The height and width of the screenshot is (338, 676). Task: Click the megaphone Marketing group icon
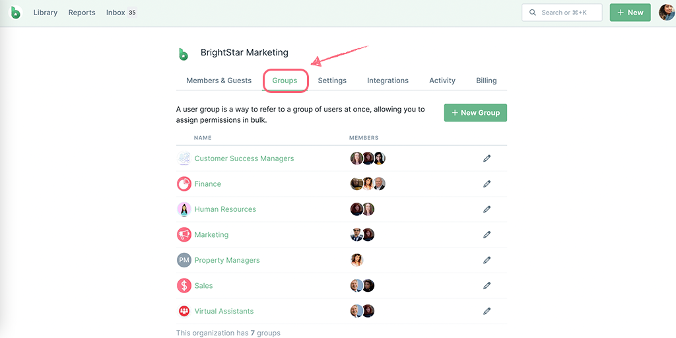[x=184, y=235]
